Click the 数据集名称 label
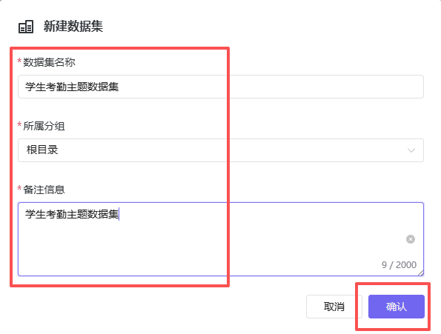The height and width of the screenshot is (334, 441). pyautogui.click(x=49, y=62)
